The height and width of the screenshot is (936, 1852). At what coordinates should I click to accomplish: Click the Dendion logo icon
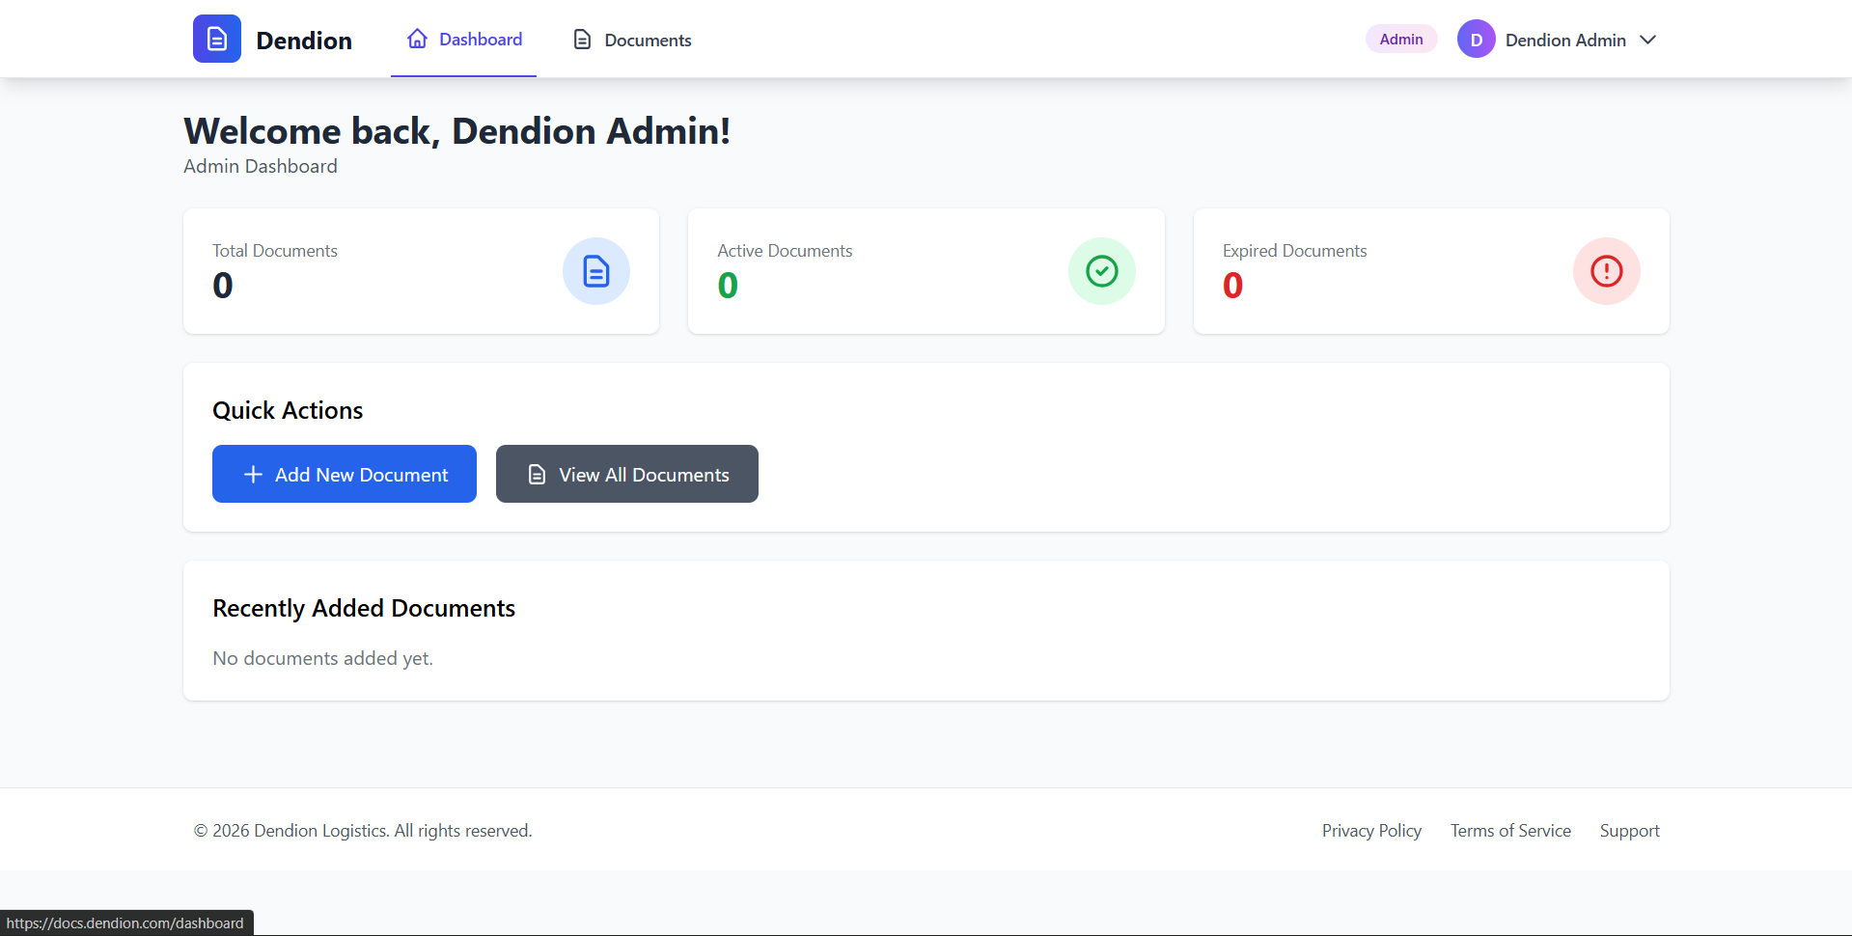pos(216,39)
